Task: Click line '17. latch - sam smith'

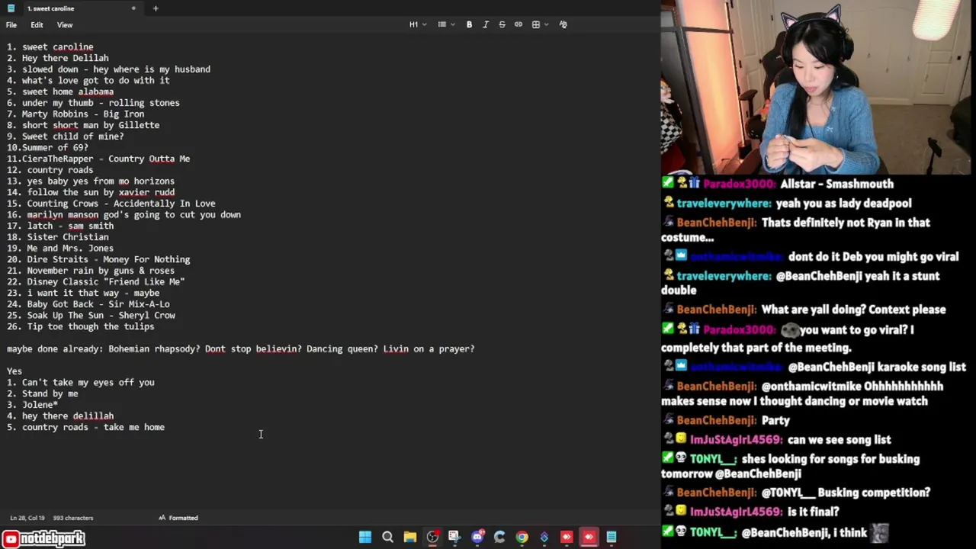Action: click(60, 226)
